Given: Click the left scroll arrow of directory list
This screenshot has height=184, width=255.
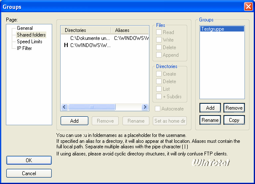Looking at the screenshot, I should click(x=64, y=107).
